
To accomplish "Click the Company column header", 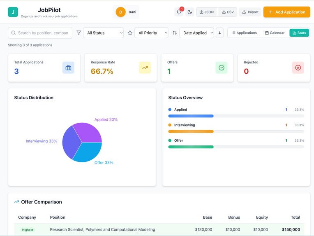I will point(27,217).
